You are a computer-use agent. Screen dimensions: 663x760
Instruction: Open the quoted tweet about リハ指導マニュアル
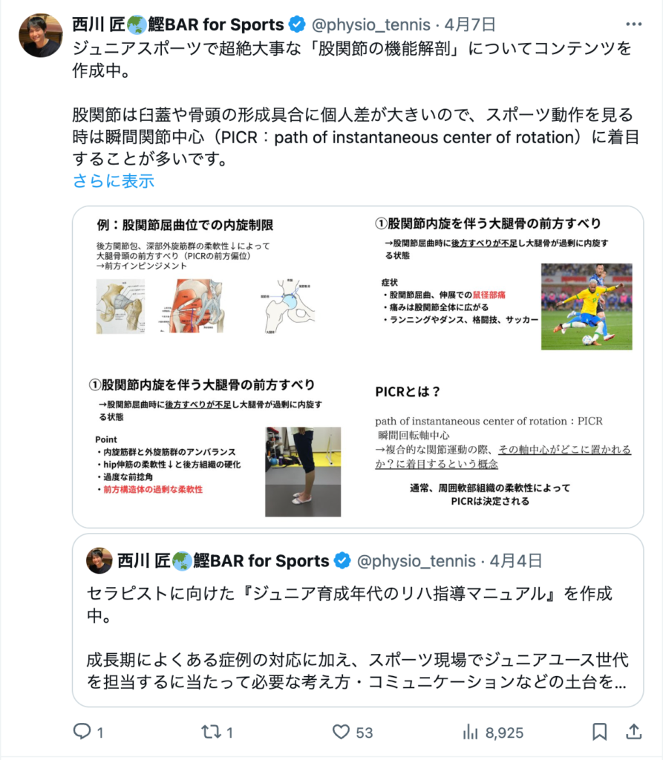pyautogui.click(x=358, y=620)
